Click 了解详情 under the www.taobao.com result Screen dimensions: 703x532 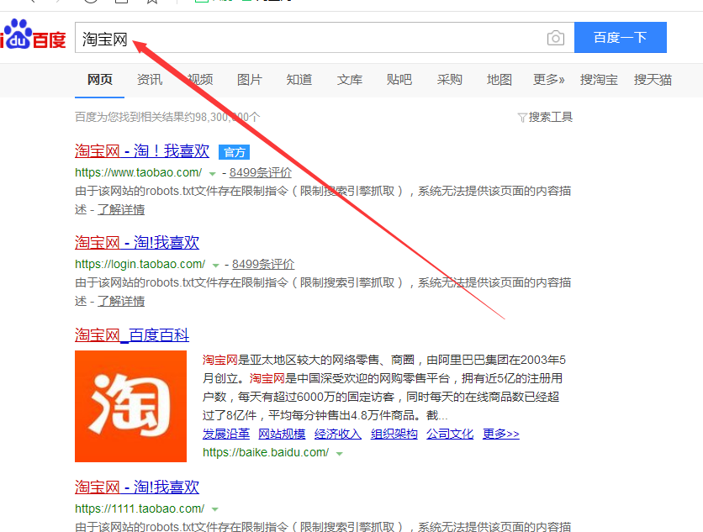coord(121,210)
